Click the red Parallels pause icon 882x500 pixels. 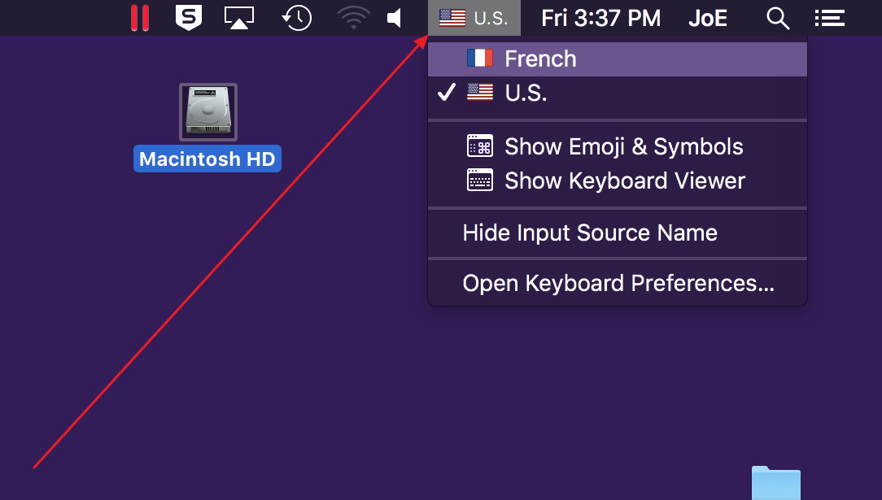pos(140,18)
